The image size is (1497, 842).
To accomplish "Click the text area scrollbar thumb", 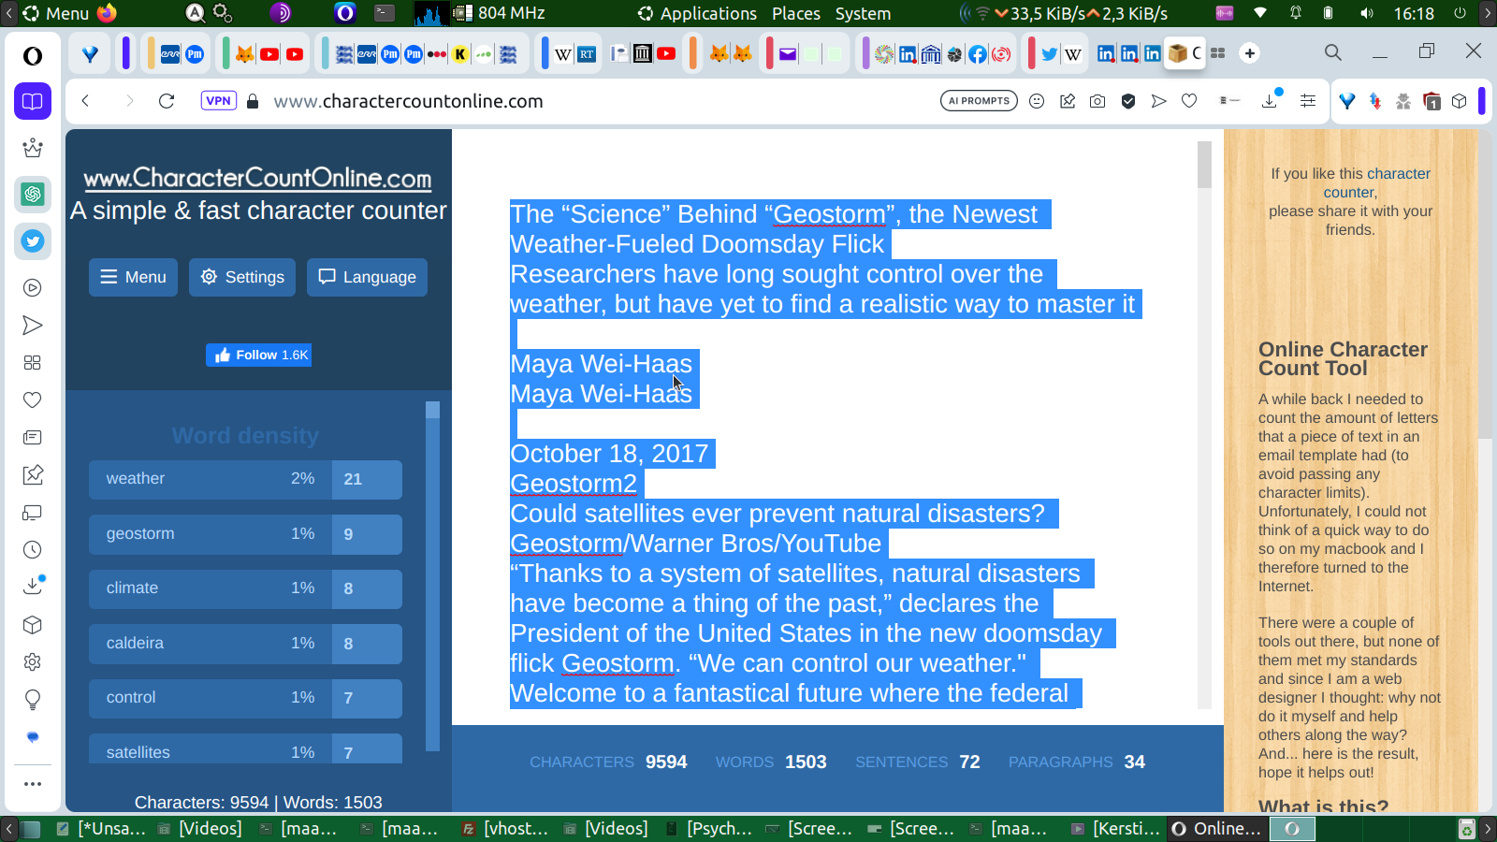I will [1204, 165].
